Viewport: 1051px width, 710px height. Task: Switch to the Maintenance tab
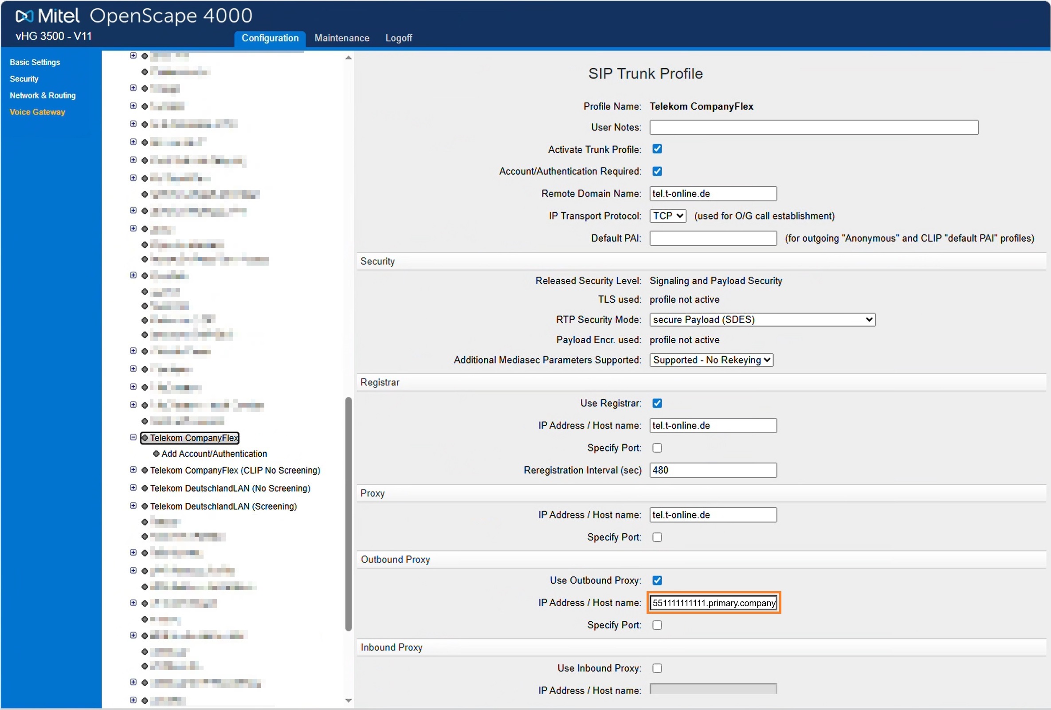342,38
